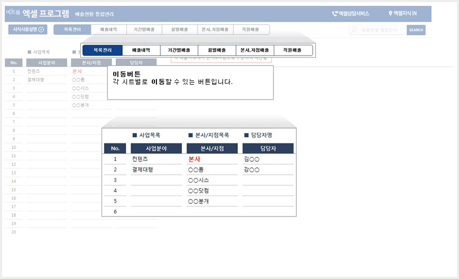459x279 pixels.
Task: Select the faded 매출내역 tab in the top bar
Action: pyautogui.click(x=108, y=30)
